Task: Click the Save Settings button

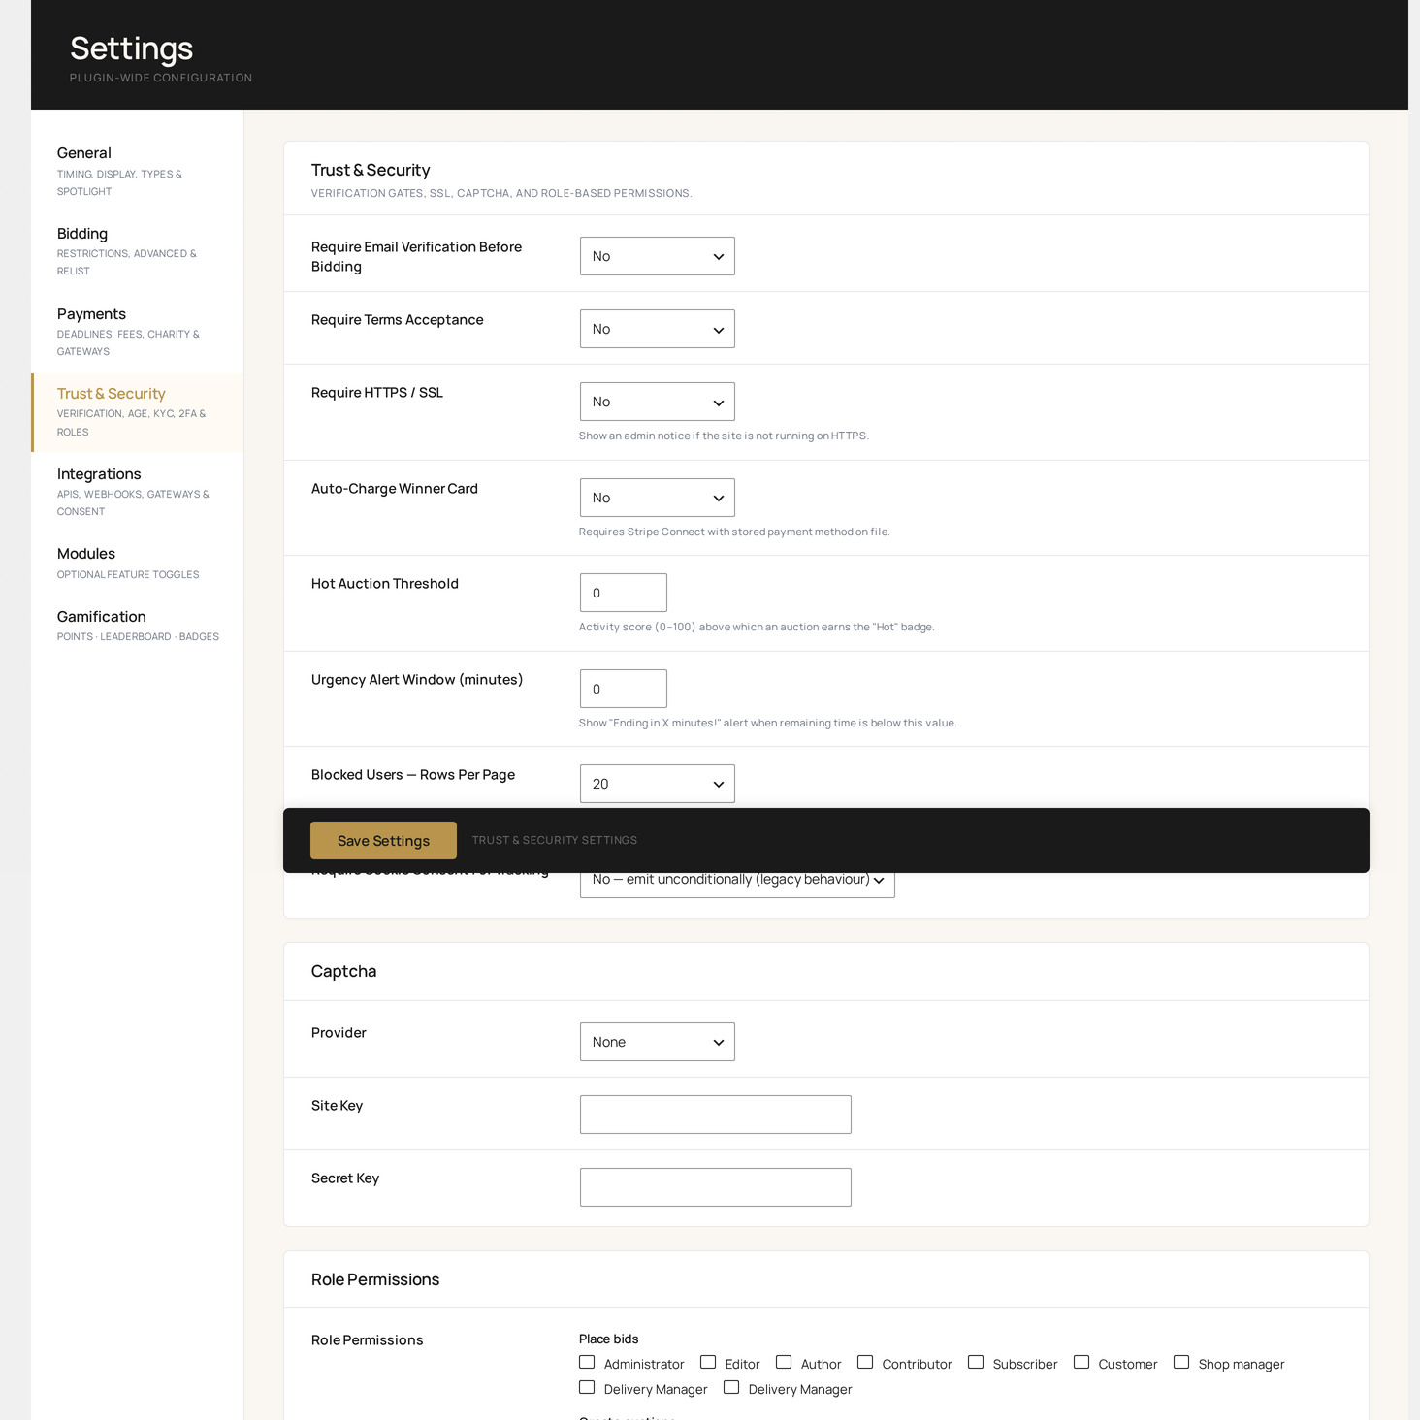Action: coord(383,840)
